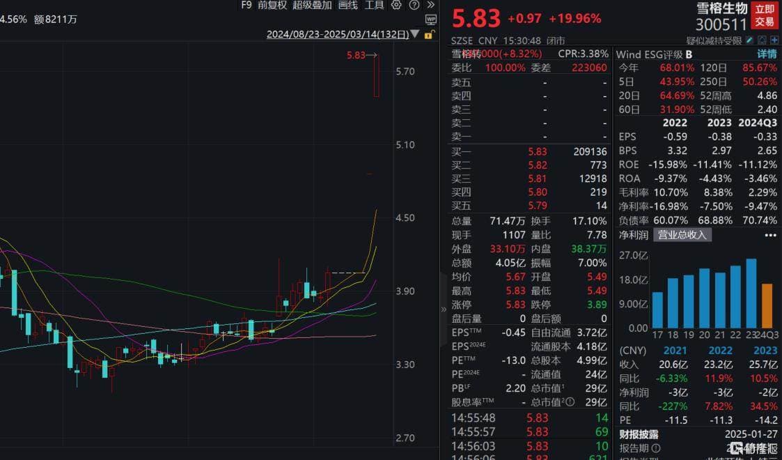Switch to the 营业总收入 chart tab
This screenshot has height=460, width=782.
click(x=682, y=235)
